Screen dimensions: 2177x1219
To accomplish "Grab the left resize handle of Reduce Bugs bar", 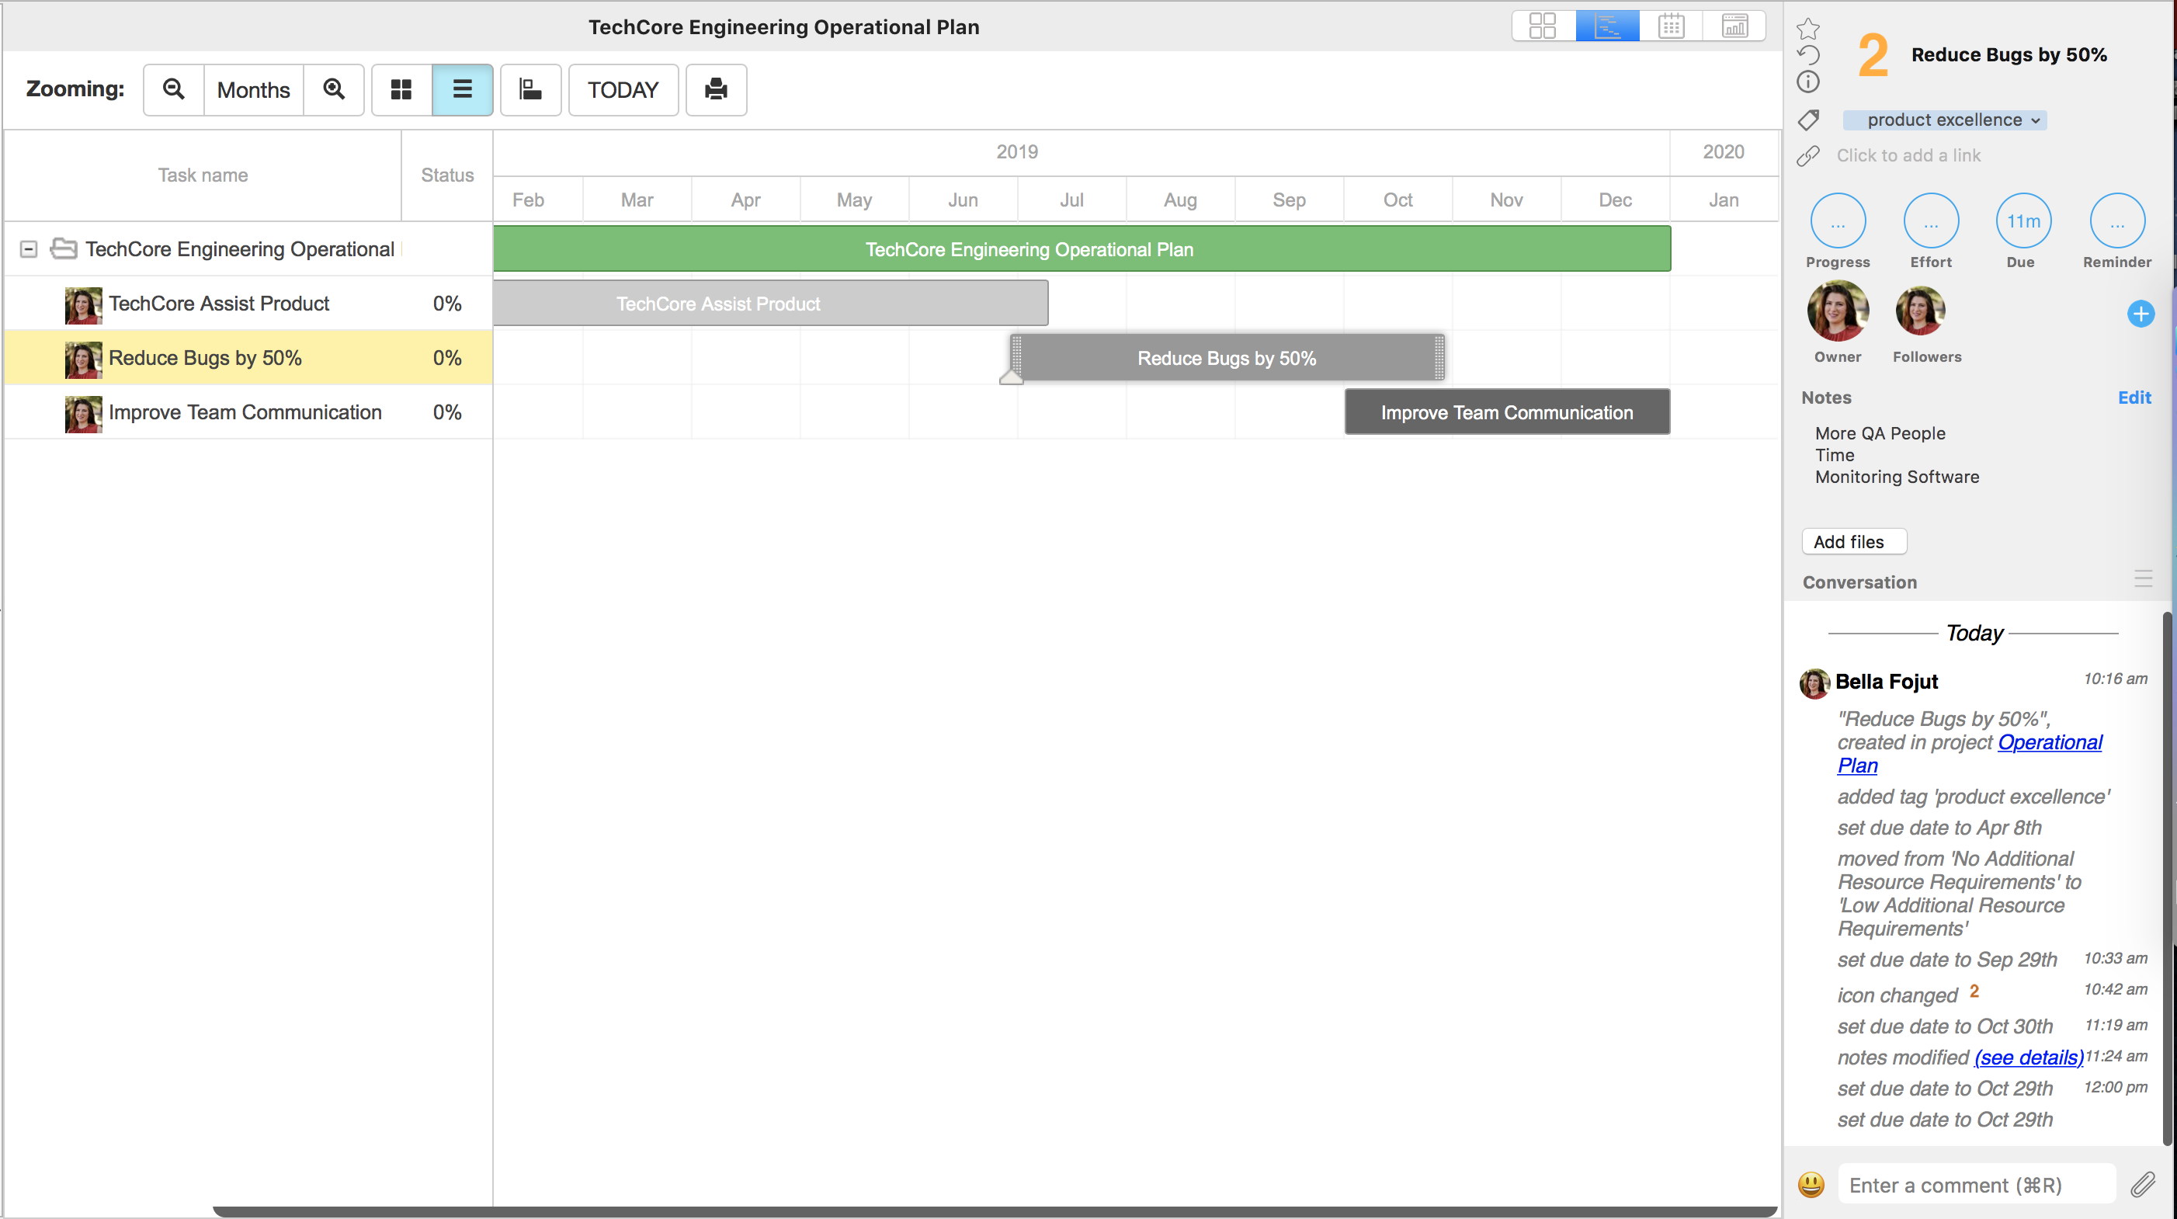I will tap(1016, 358).
